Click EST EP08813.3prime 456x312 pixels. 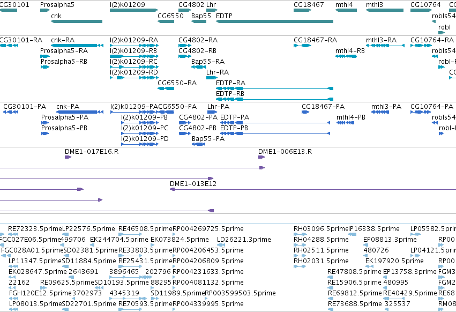(x=390, y=240)
